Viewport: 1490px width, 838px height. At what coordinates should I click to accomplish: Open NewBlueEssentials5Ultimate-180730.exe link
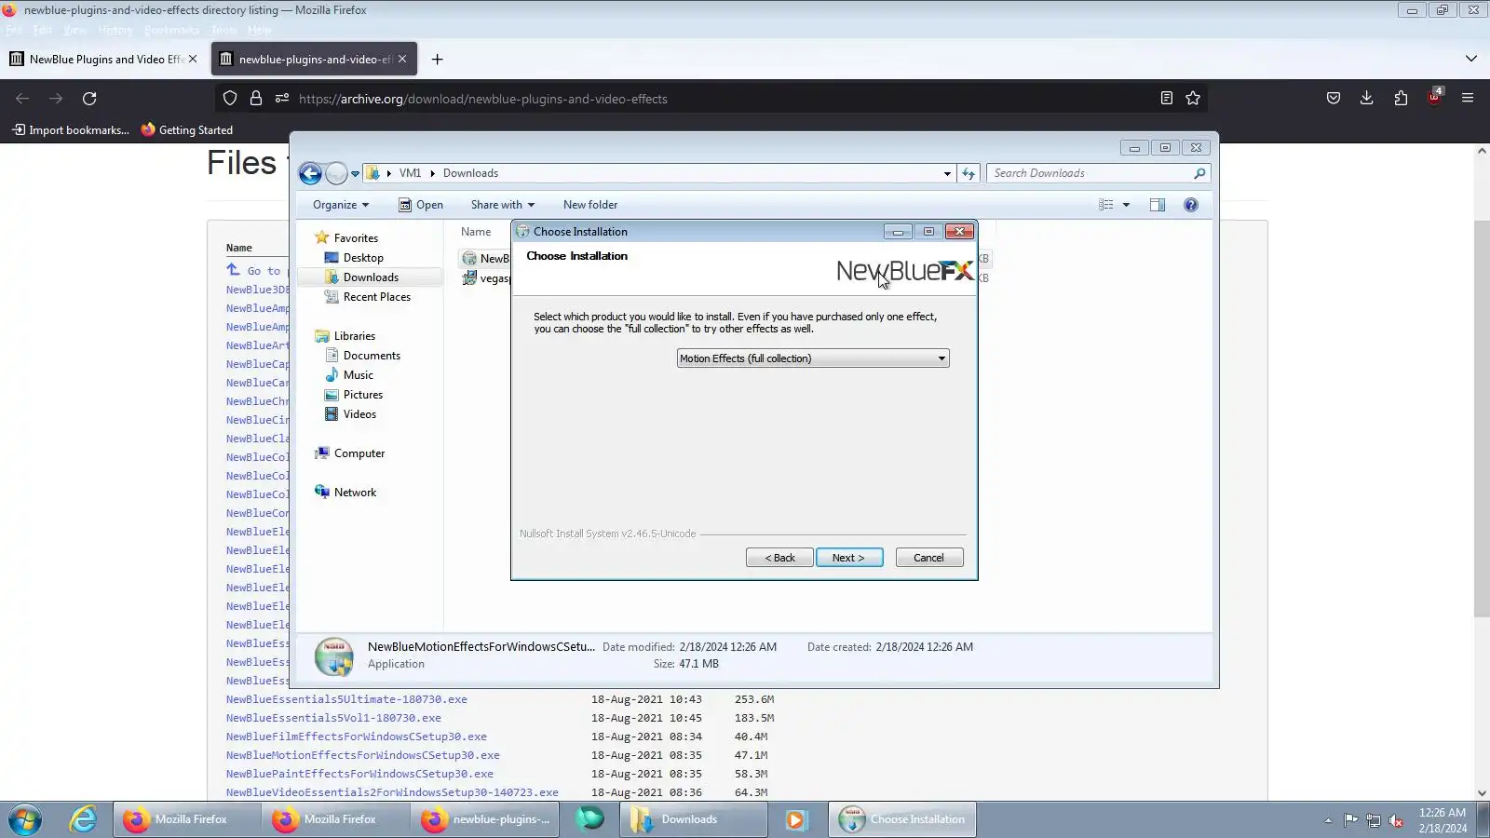point(346,699)
